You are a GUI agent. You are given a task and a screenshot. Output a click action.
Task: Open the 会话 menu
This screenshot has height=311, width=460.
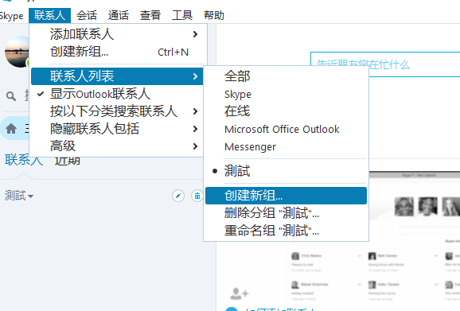(x=87, y=16)
